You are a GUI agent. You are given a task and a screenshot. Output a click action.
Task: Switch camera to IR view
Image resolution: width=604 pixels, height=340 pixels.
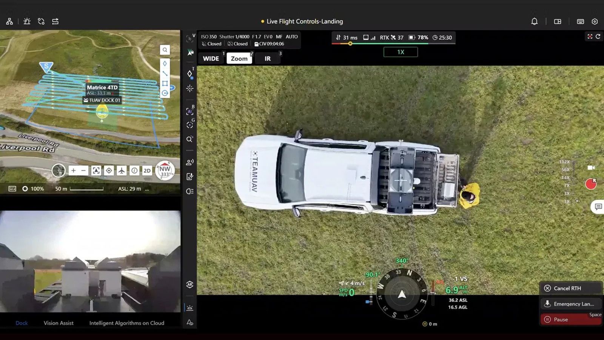point(268,59)
